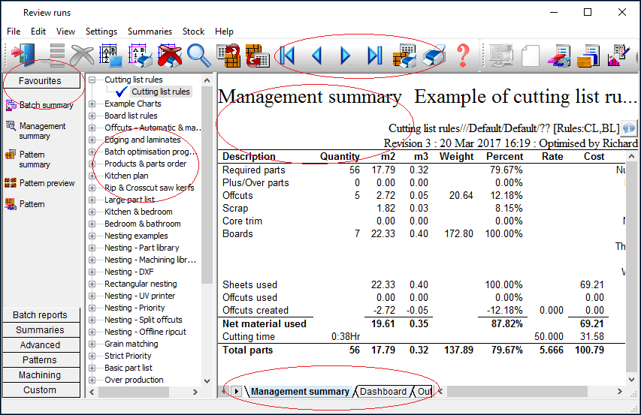641x415 pixels.
Task: Click the brick pattern with red arrow and table icon
Action: pyautogui.click(x=257, y=56)
